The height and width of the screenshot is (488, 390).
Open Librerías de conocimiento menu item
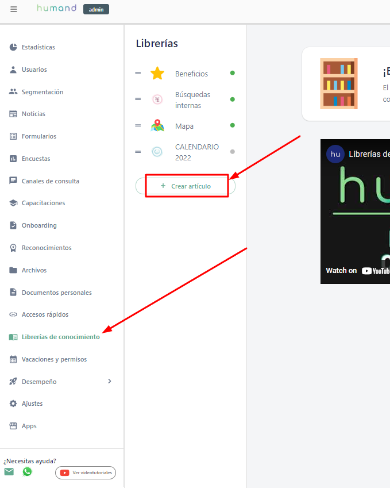point(60,337)
